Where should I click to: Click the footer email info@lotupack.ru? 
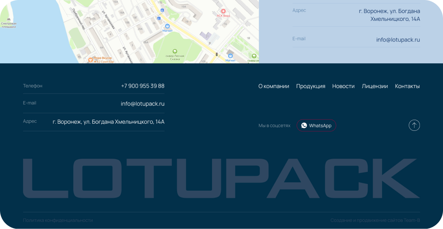142,104
